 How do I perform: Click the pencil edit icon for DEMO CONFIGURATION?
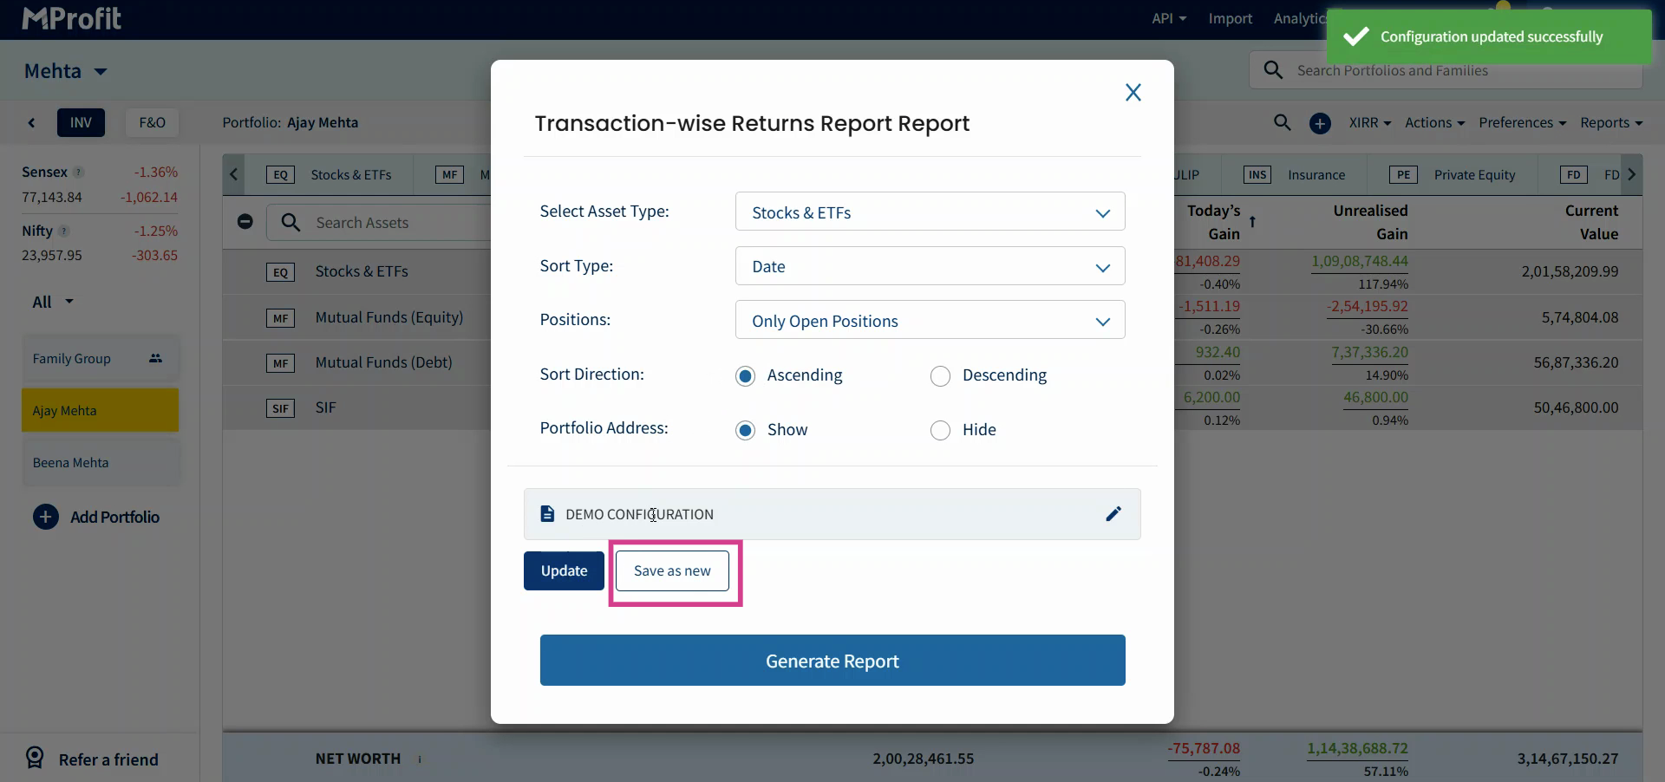coord(1113,514)
